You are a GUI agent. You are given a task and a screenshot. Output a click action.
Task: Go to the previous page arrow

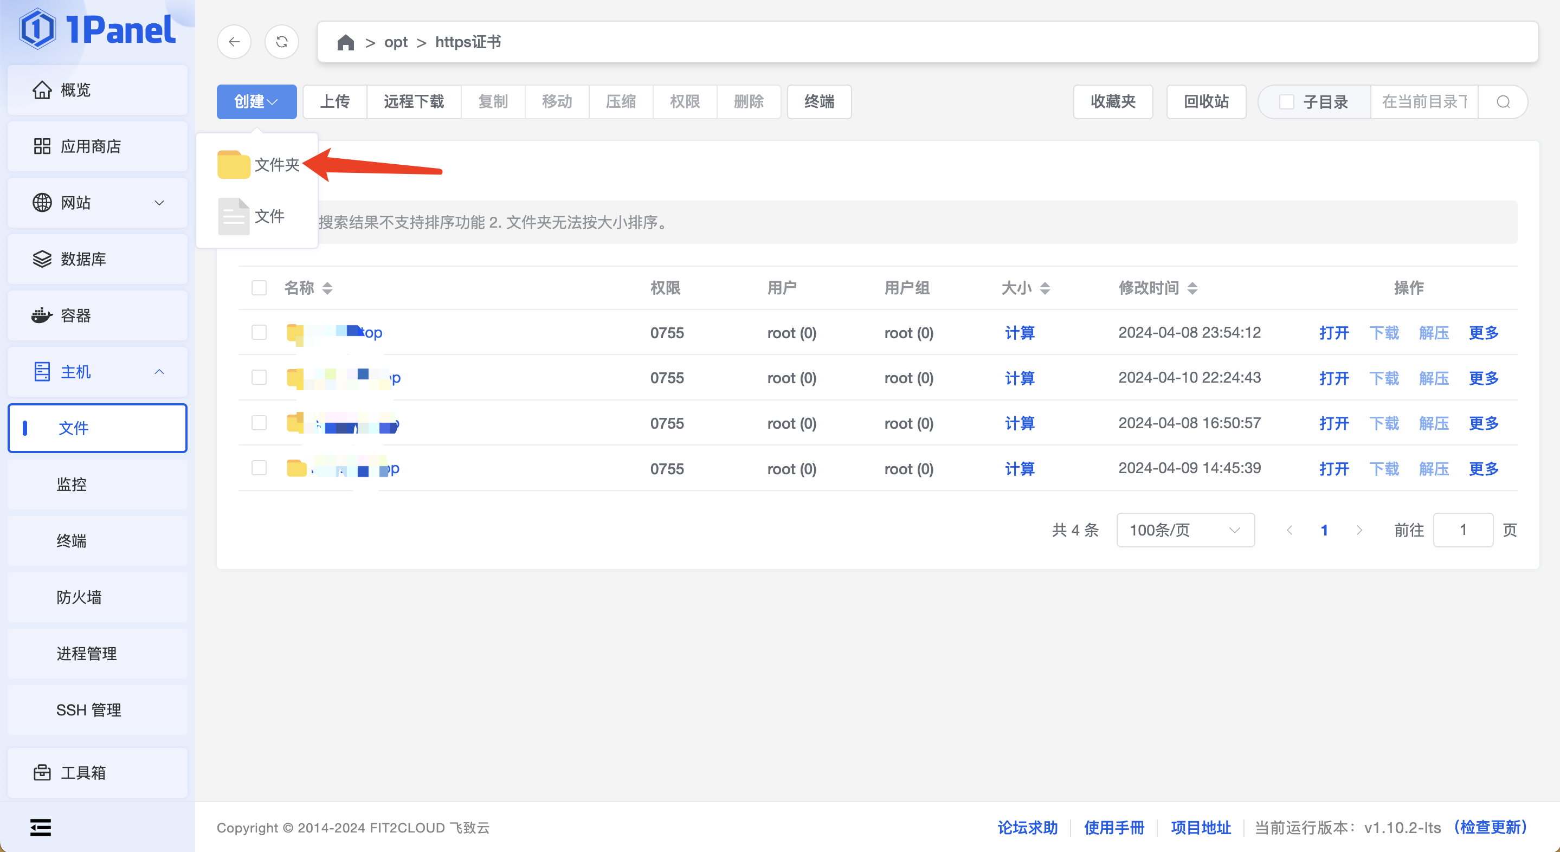tap(1290, 530)
